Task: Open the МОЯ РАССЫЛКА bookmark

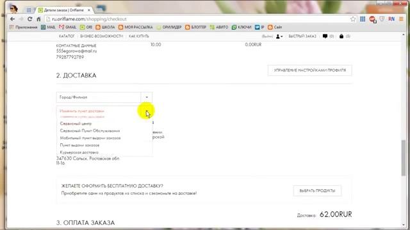Action: click(x=135, y=27)
